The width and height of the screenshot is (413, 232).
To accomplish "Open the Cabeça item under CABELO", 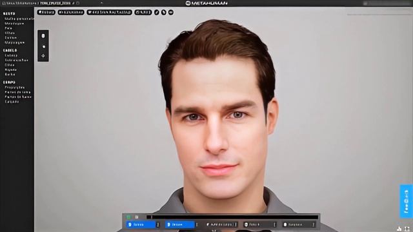I will pos(11,55).
